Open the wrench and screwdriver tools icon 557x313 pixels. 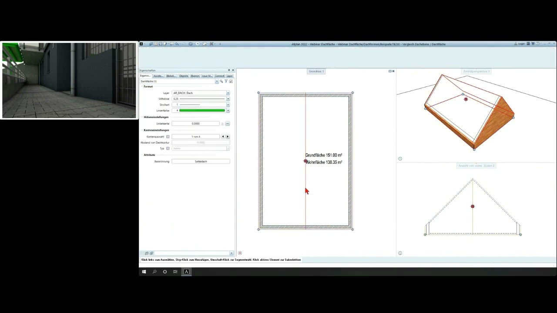point(211,44)
